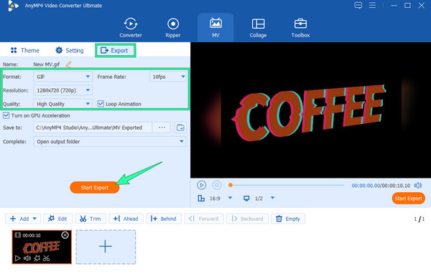431x276 pixels.
Task: Open the Collage module
Action: pos(258,28)
